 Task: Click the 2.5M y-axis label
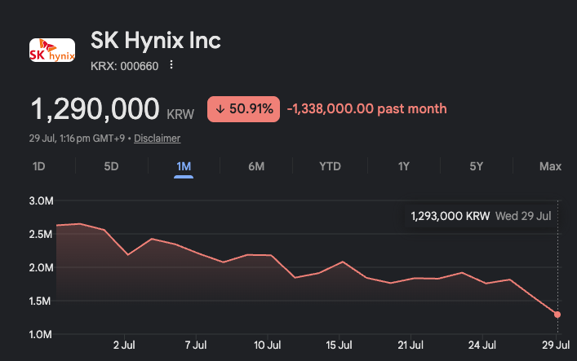(41, 234)
